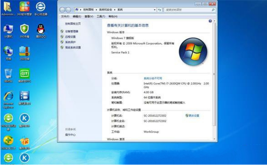Screen dimensions: 267x165
Task: Click the Forward arrow navigation button
Action: tap(68, 10)
